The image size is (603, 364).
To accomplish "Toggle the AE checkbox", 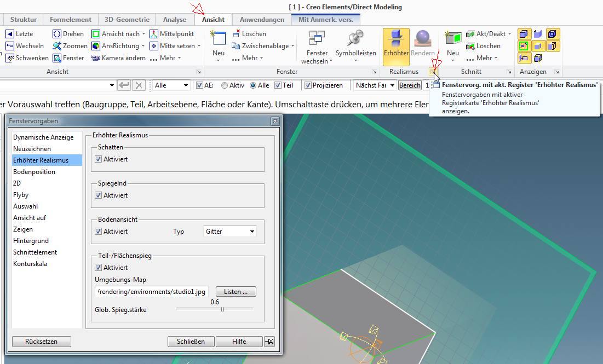I will [x=199, y=85].
